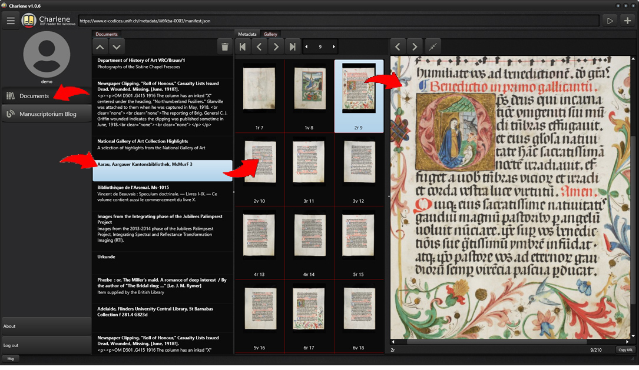Select thumbnail 4r 13
The image size is (639, 370).
tap(259, 242)
